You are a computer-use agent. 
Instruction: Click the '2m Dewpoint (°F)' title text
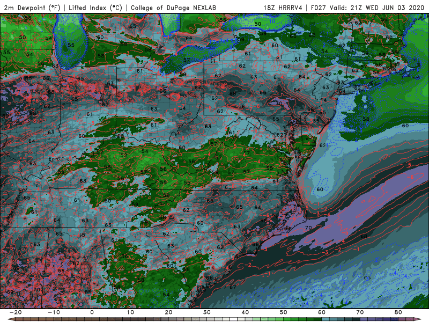click(32, 8)
